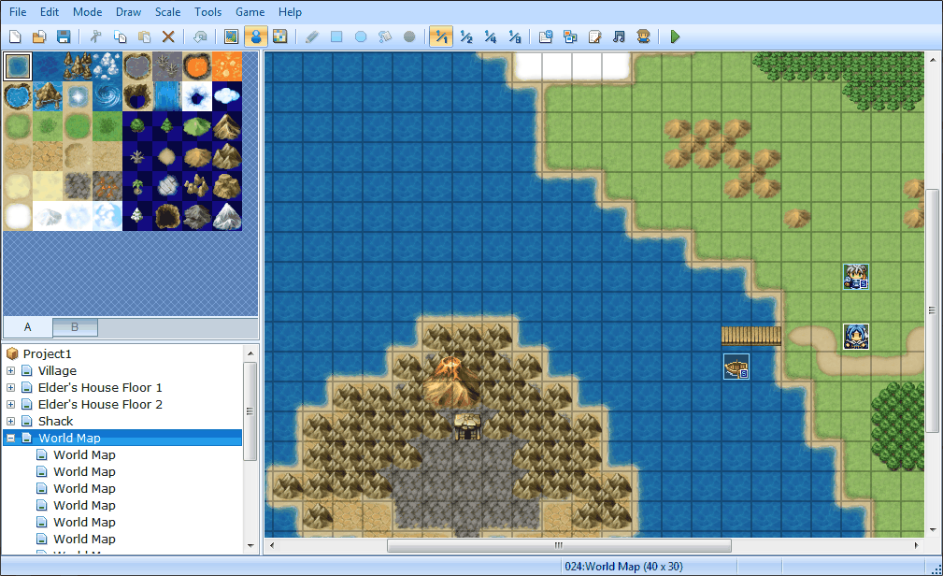Paste using the toolbar clipboard icon

click(144, 36)
